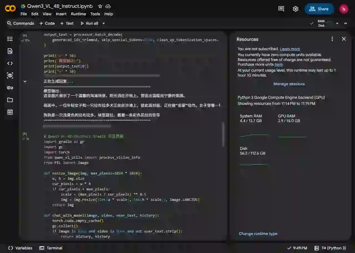Collapse the first cell output chevron
Image resolution: width=355 pixels, height=253 pixels.
click(x=25, y=82)
